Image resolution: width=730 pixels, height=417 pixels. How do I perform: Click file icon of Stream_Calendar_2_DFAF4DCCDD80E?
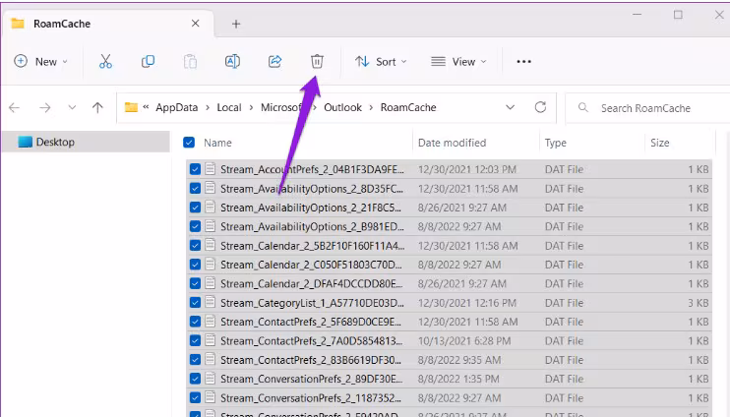tap(211, 283)
